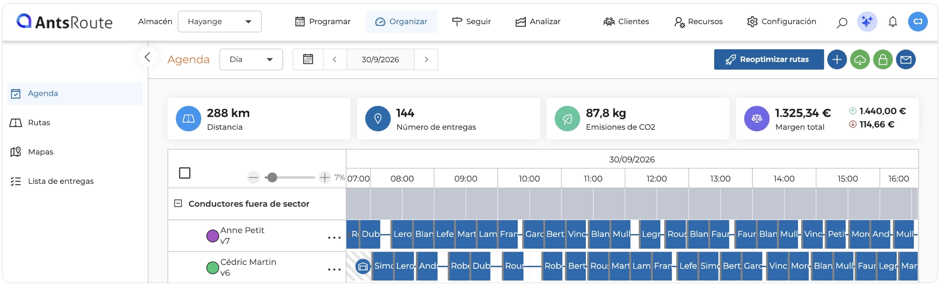
Task: Open the Configuración menu
Action: coord(781,21)
